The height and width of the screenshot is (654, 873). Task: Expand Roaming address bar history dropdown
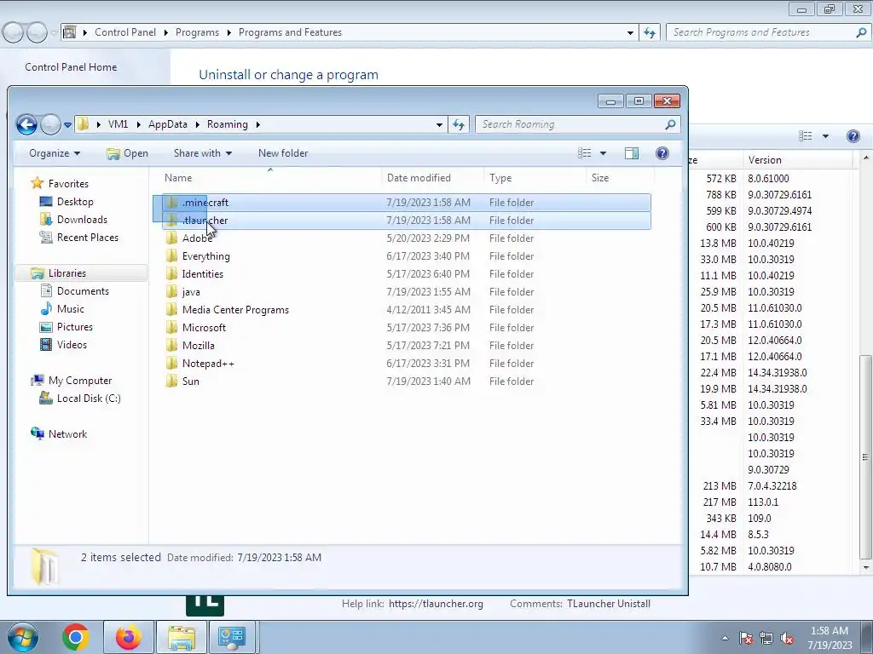pyautogui.click(x=439, y=124)
